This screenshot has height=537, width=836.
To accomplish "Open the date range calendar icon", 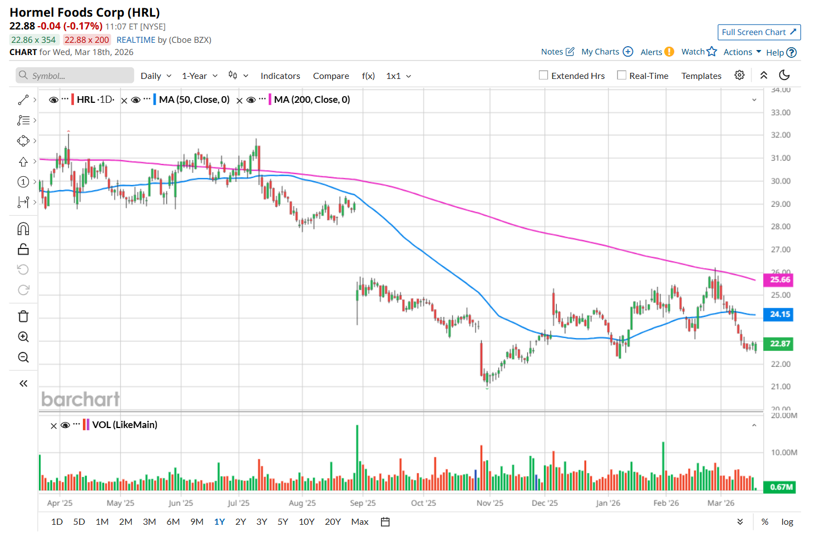I will click(x=385, y=522).
